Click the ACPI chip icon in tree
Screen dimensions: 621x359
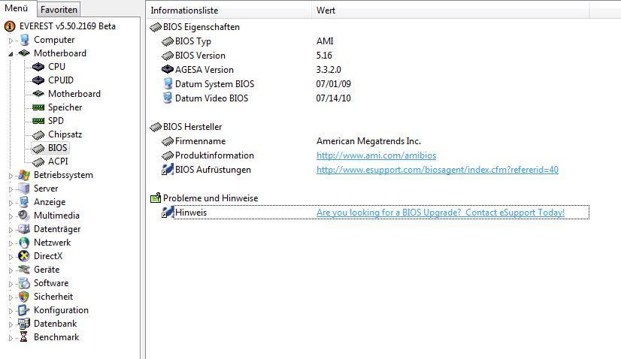click(x=38, y=162)
